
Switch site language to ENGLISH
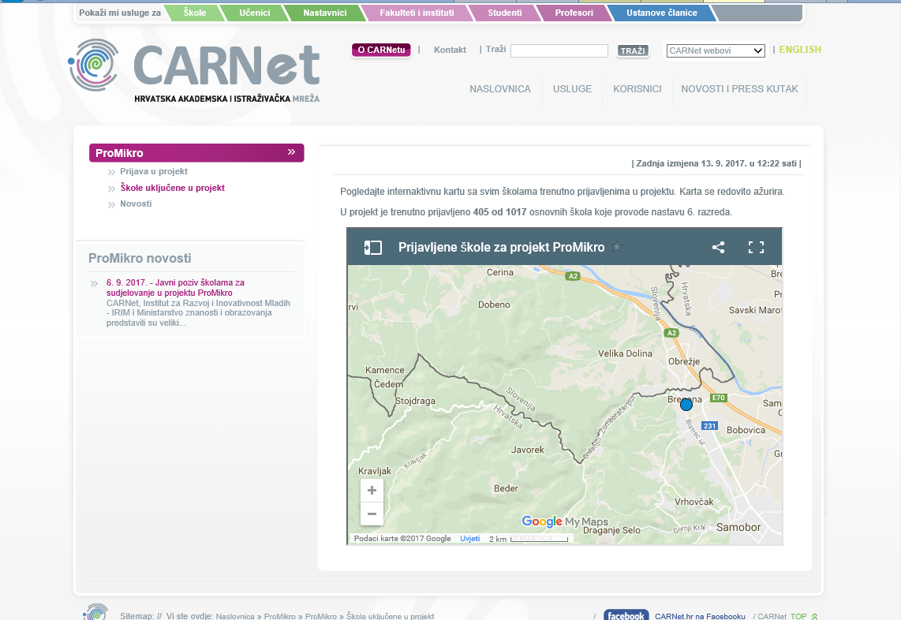[x=800, y=50]
